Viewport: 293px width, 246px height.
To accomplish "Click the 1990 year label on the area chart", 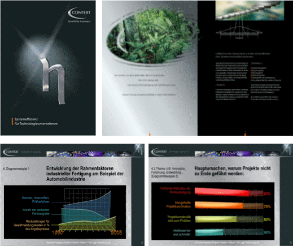I will pyautogui.click(x=57, y=232).
